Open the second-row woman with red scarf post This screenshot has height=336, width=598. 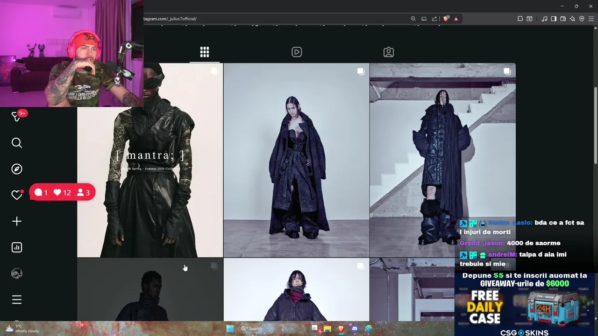click(296, 290)
